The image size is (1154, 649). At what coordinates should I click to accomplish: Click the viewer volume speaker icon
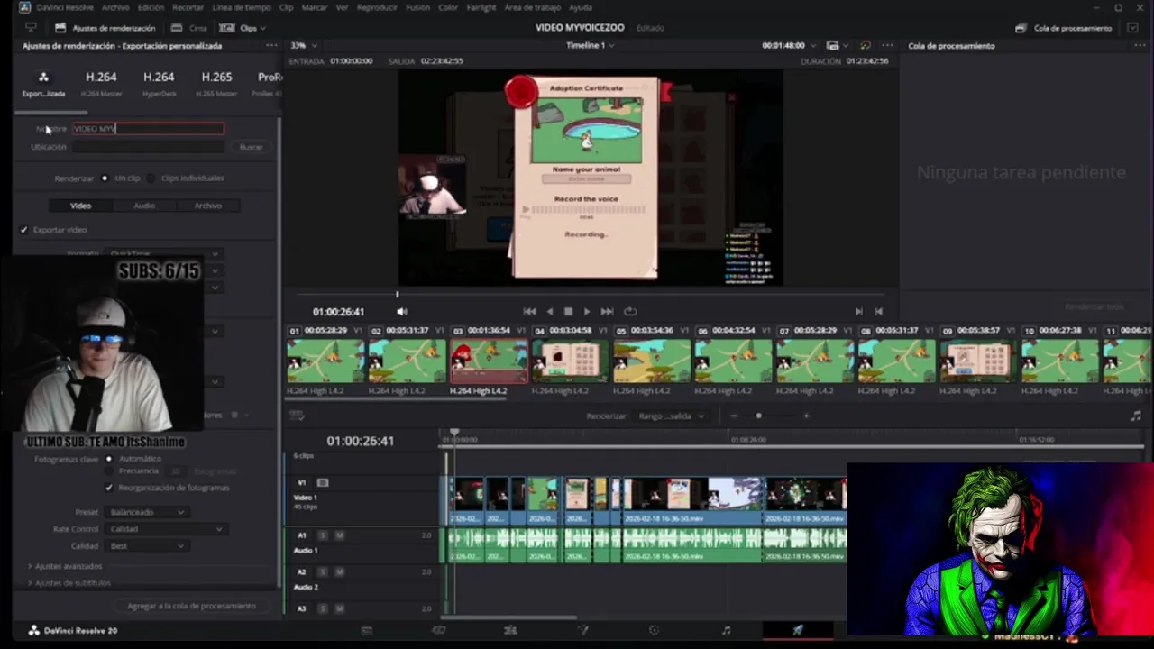402,311
